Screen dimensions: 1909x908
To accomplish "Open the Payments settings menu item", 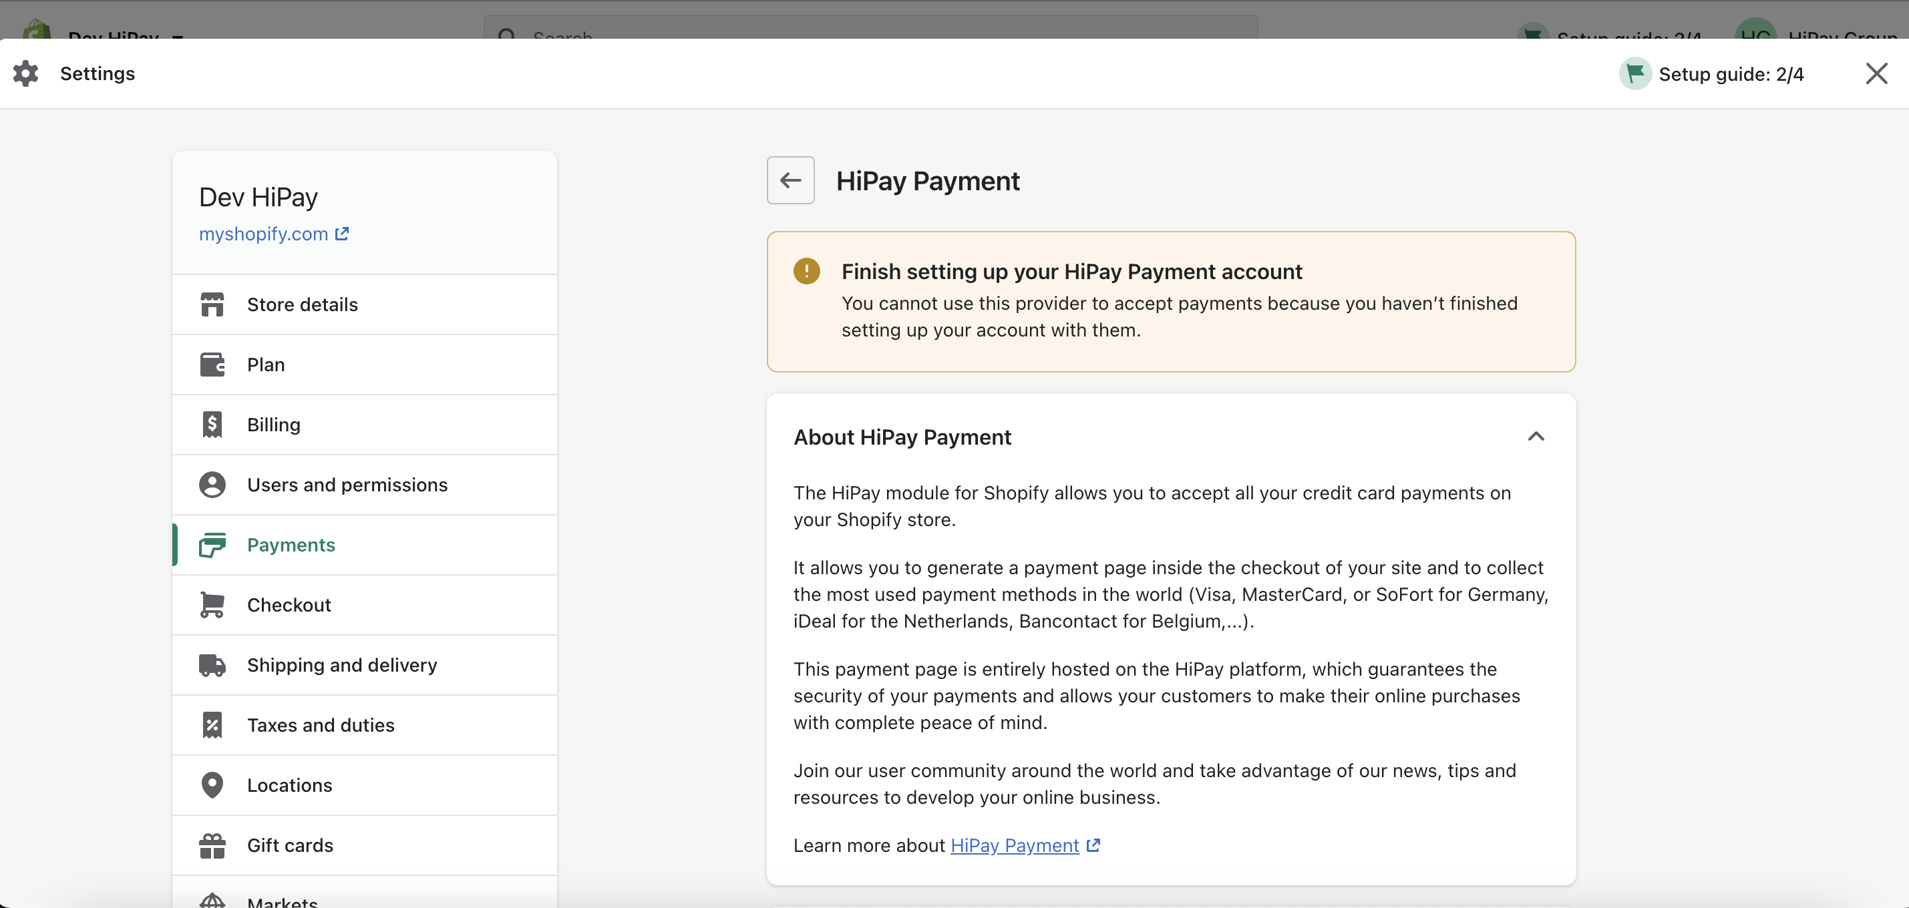I will pyautogui.click(x=291, y=544).
